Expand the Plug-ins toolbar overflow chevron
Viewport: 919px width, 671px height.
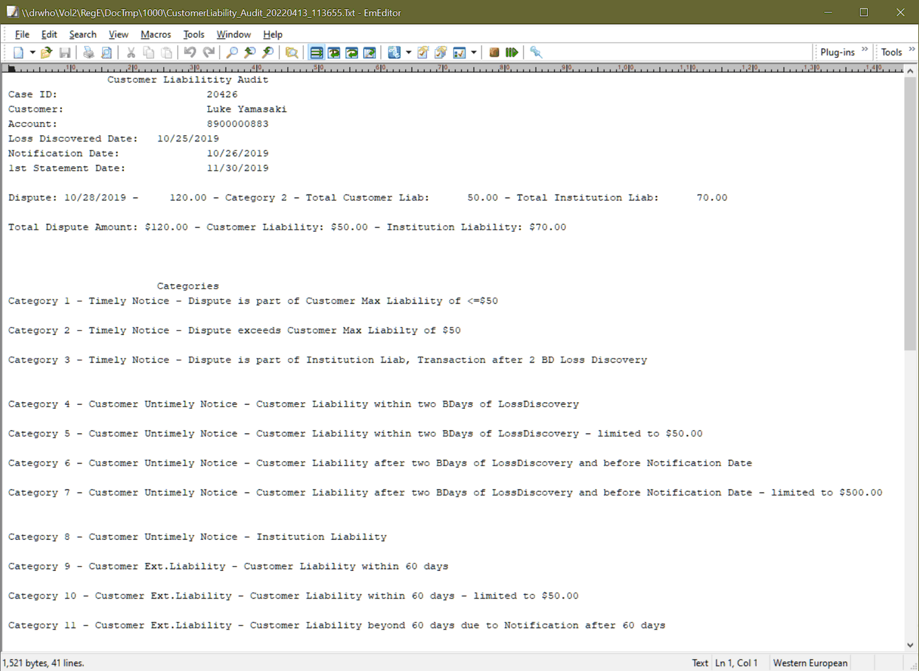click(865, 50)
